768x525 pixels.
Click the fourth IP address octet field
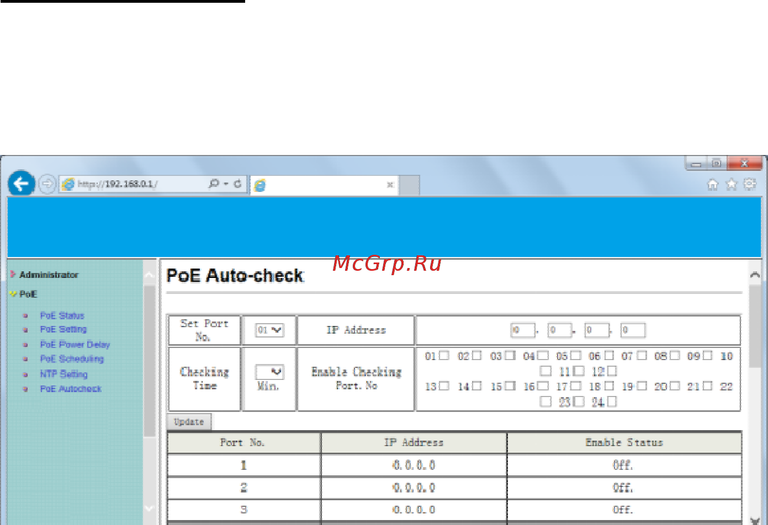[633, 330]
